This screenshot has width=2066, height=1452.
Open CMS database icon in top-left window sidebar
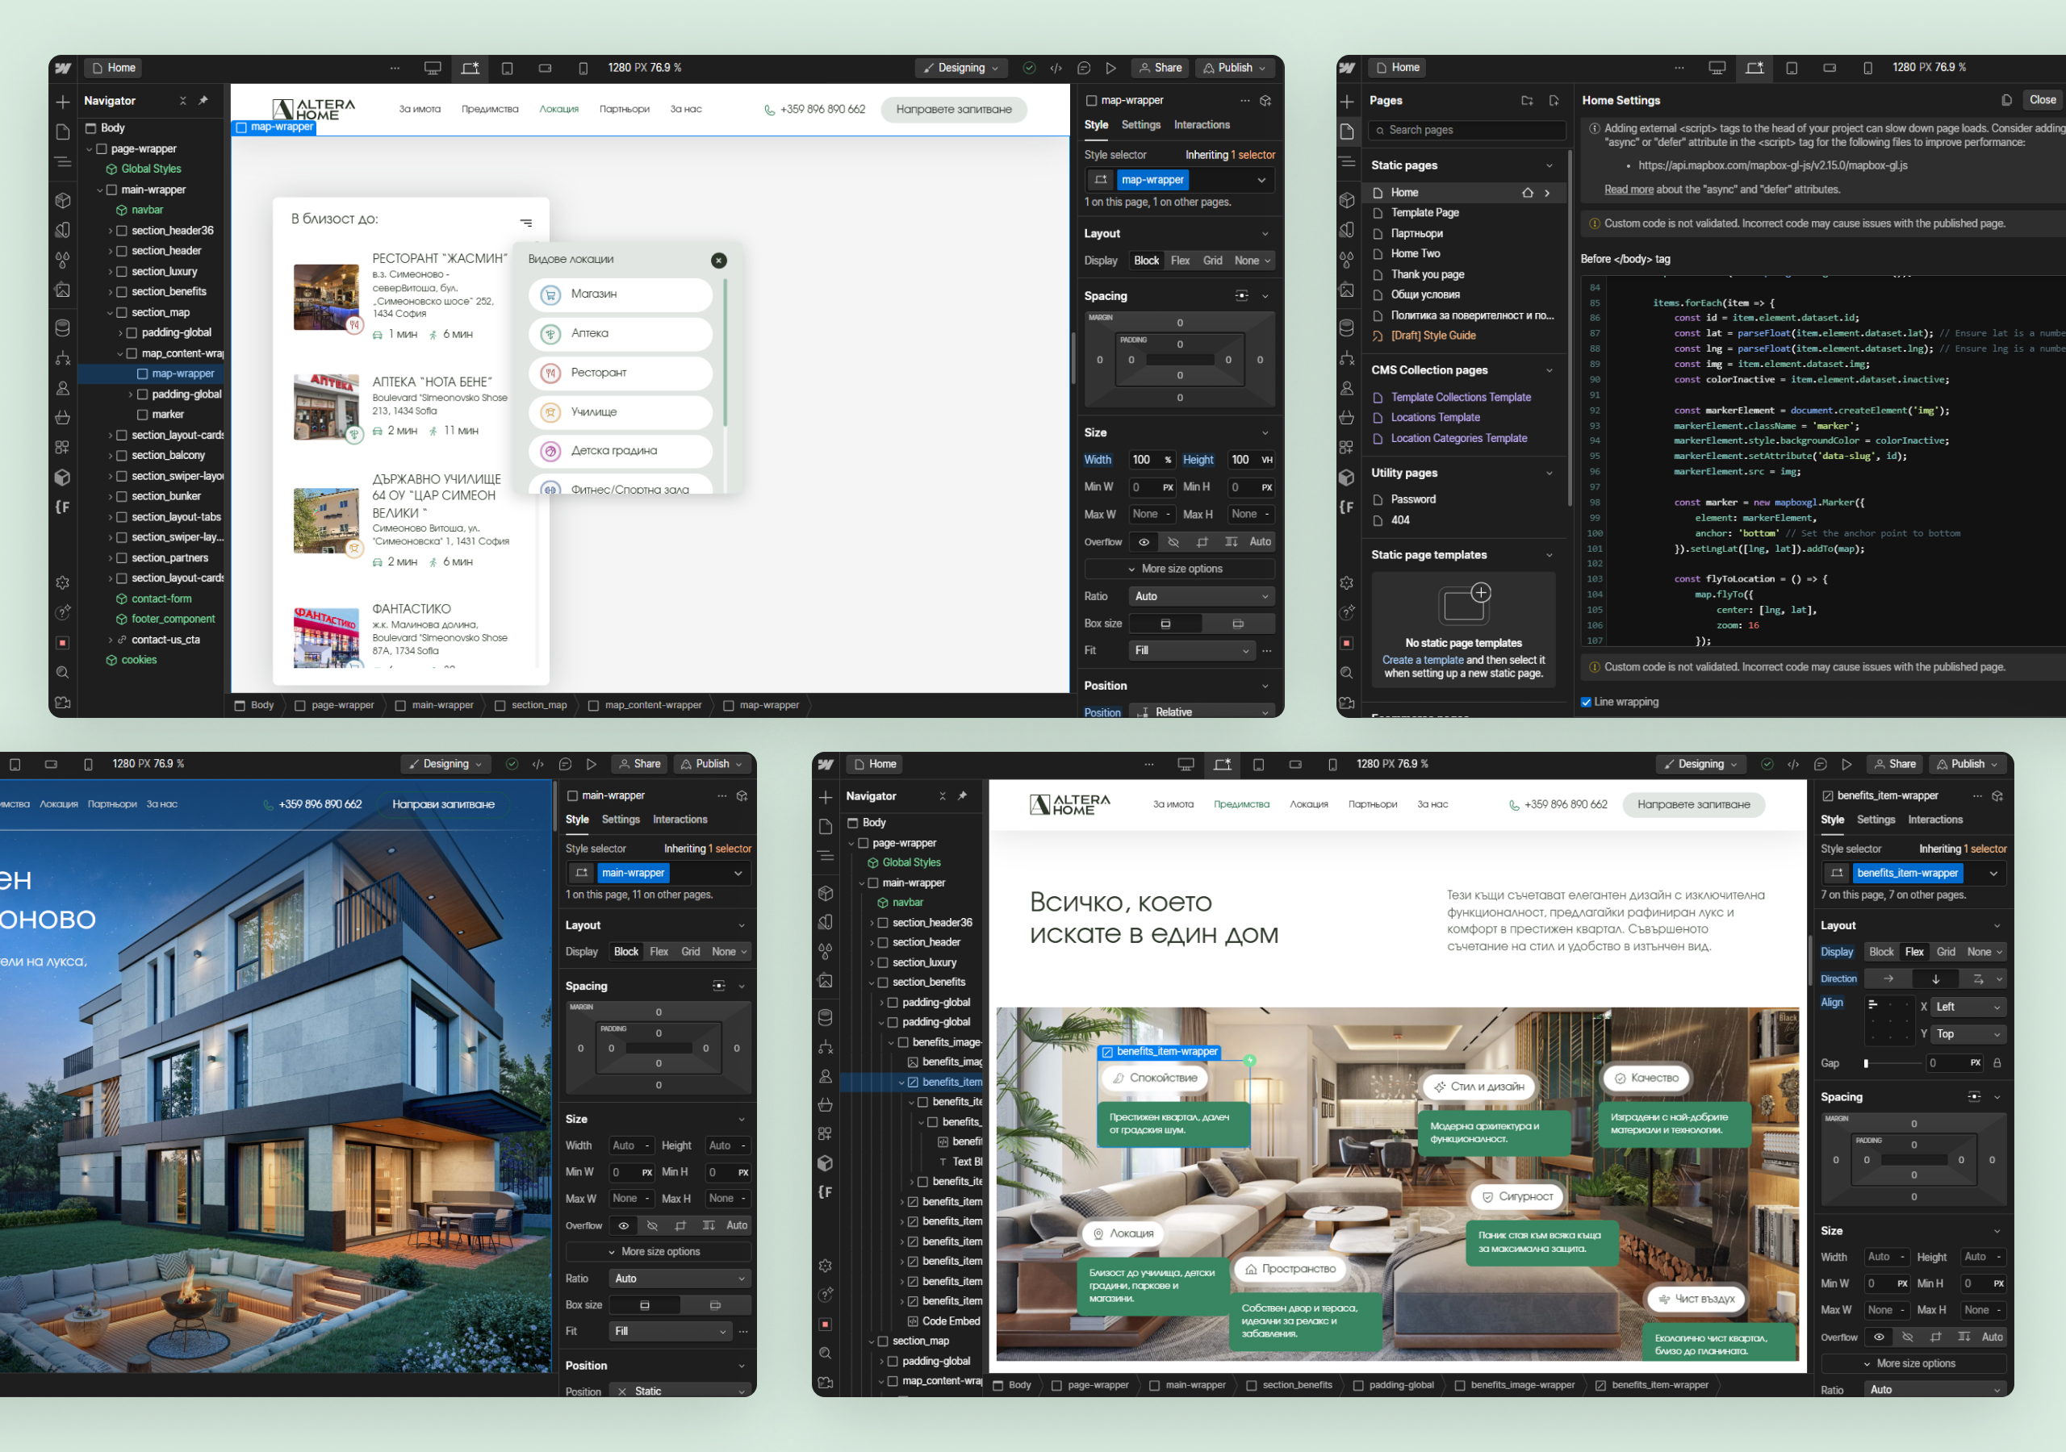63,328
